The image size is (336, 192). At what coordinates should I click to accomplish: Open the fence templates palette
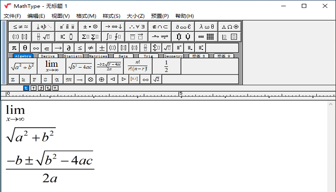[x=20, y=36]
